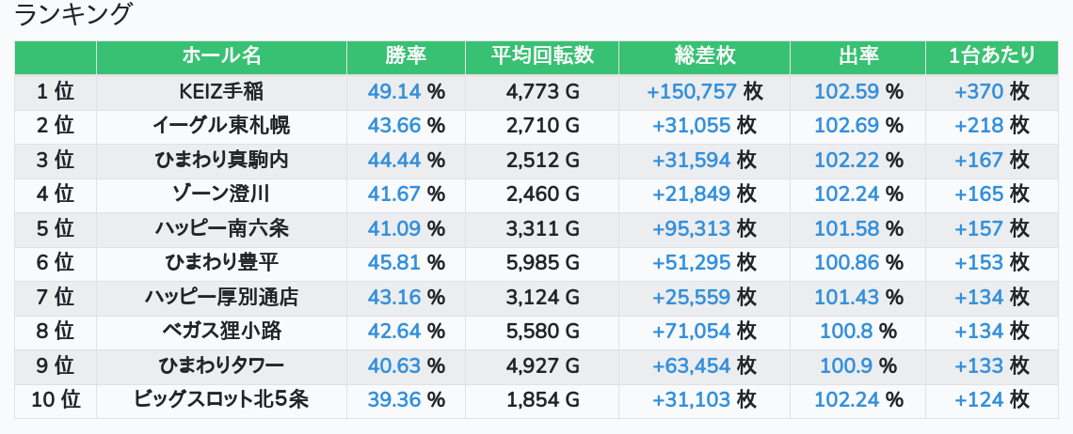
Task: Click the 平均回転数 column header
Action: click(542, 56)
